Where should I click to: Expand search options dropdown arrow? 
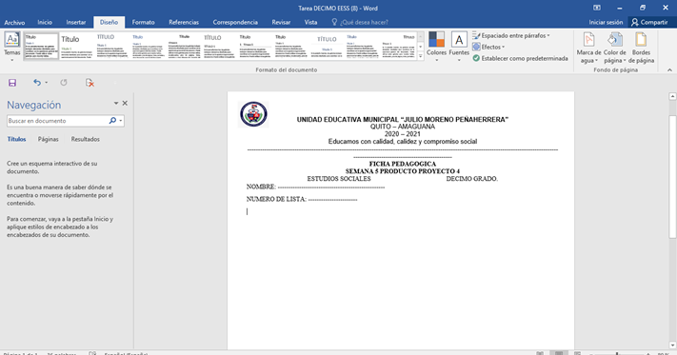(x=121, y=121)
